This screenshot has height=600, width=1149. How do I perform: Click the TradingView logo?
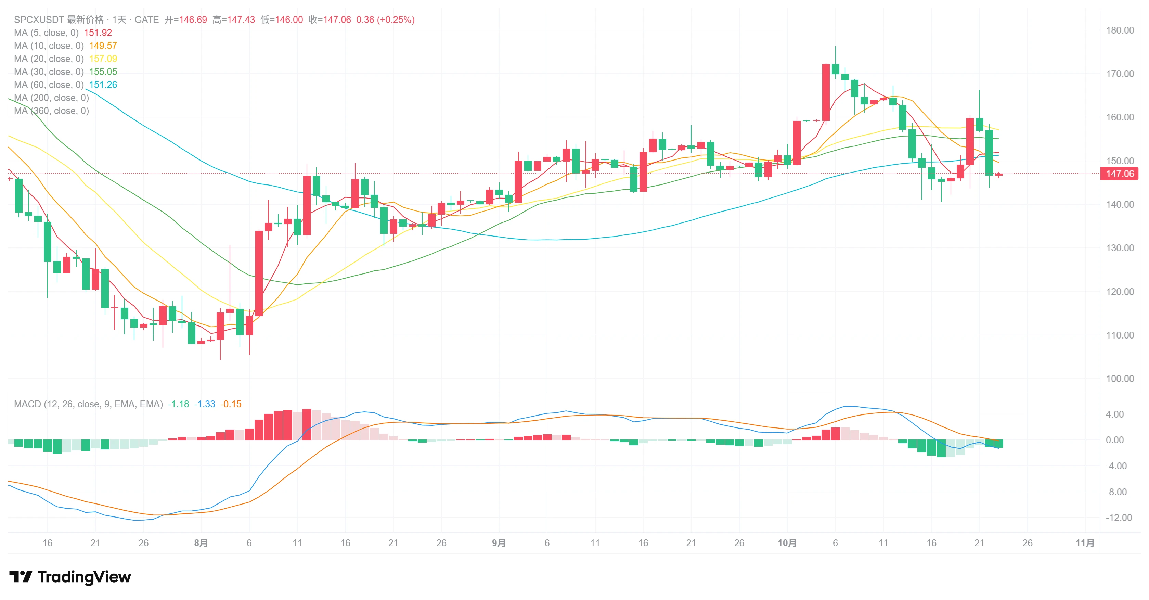(x=70, y=577)
